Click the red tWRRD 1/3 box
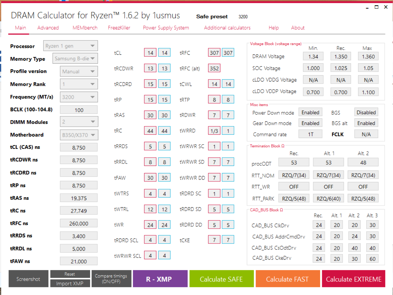 (214, 131)
